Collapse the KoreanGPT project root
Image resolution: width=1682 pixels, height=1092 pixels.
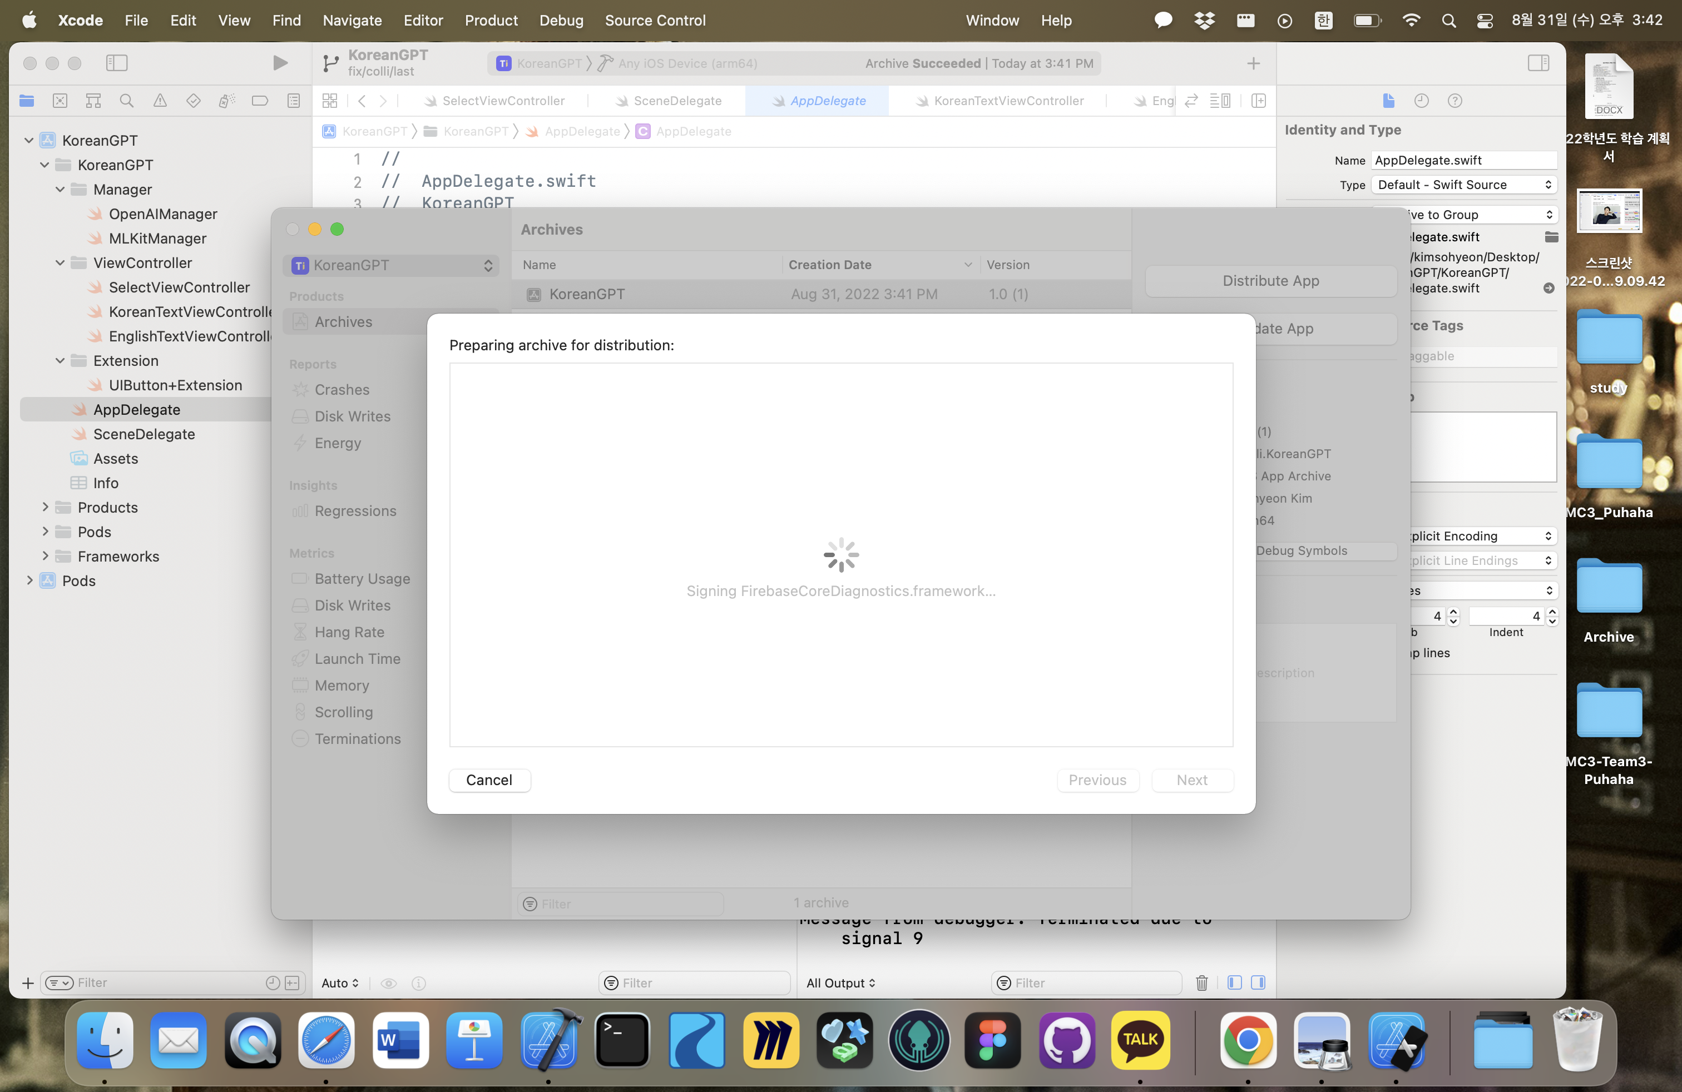click(28, 140)
